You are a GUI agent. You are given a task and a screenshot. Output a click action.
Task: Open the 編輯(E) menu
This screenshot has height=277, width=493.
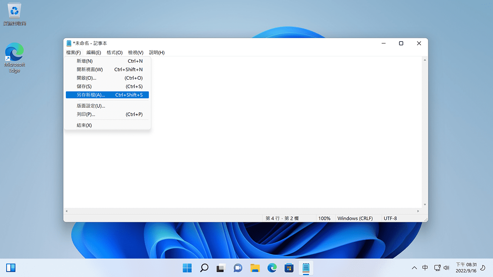coord(94,52)
